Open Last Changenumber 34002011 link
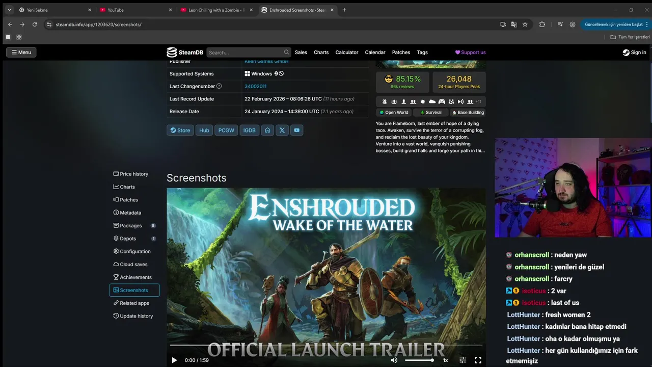This screenshot has width=652, height=367. (x=255, y=86)
